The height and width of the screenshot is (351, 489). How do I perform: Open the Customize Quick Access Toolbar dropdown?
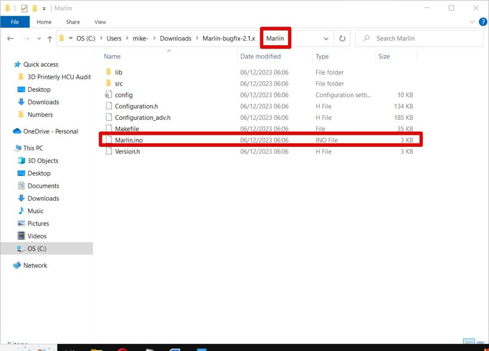pyautogui.click(x=44, y=9)
